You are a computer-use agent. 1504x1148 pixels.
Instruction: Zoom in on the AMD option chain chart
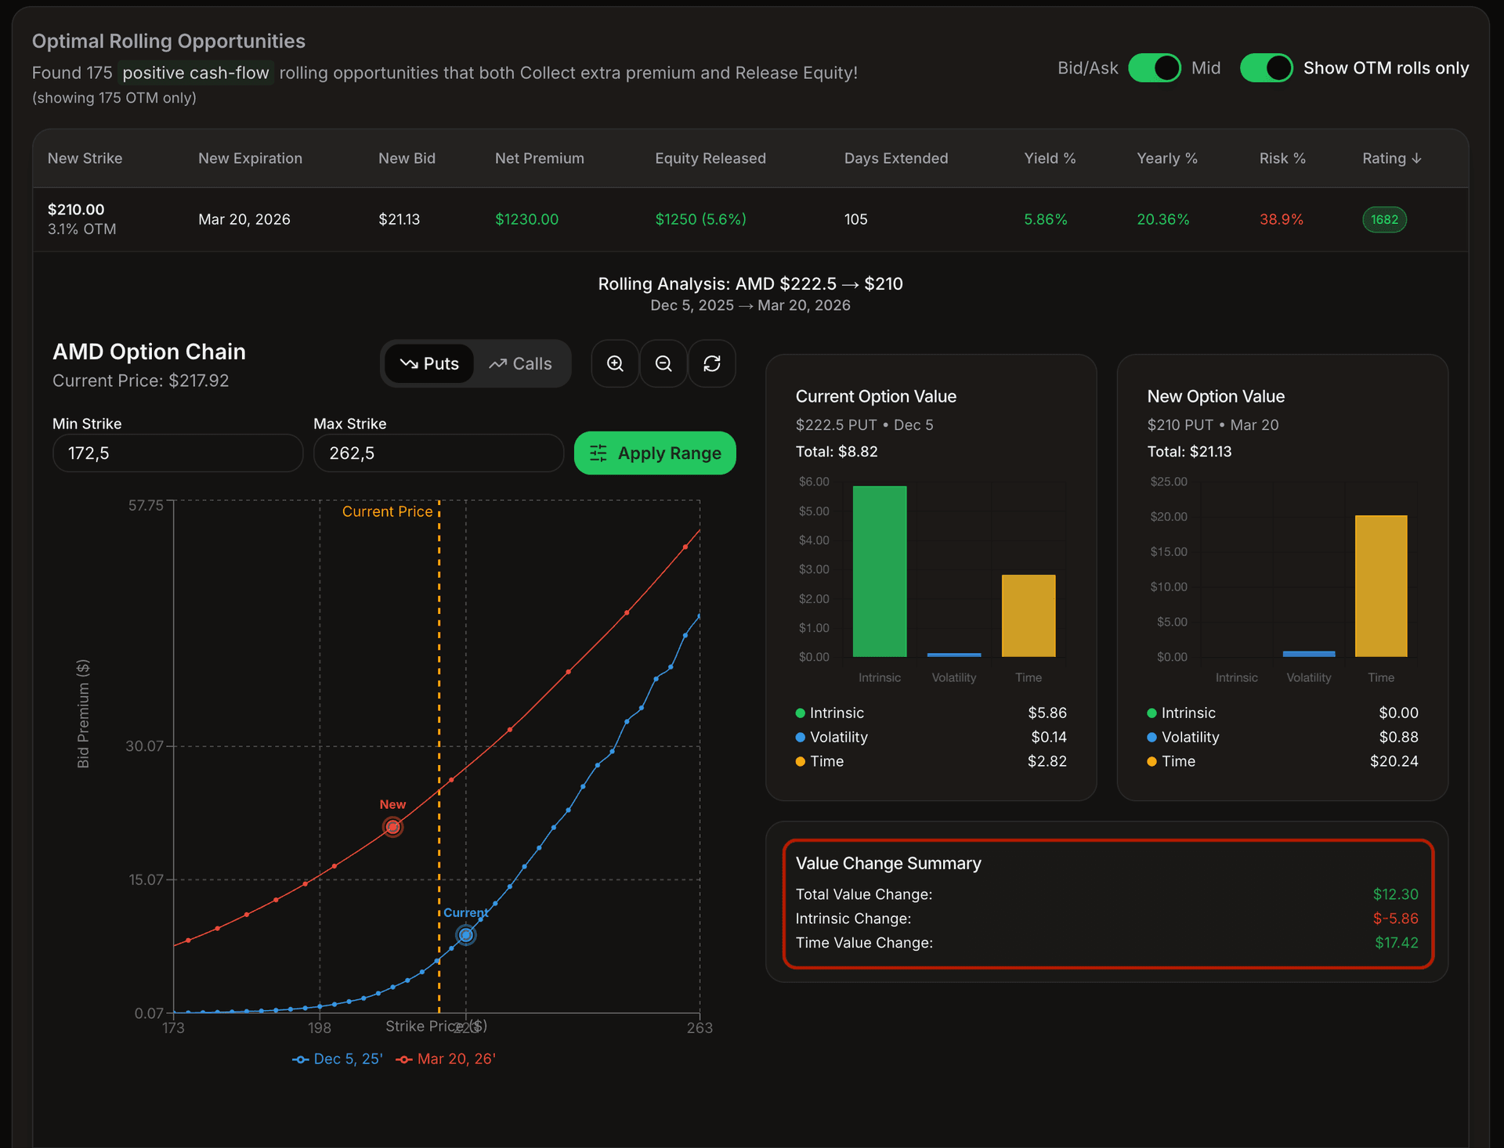pyautogui.click(x=614, y=363)
